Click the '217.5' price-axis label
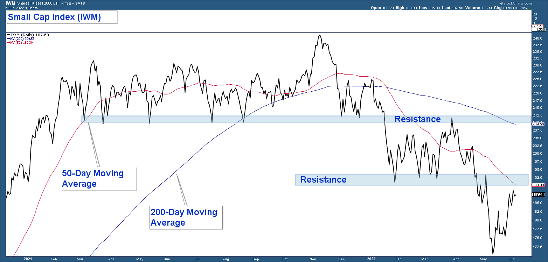This screenshot has height=262, width=548. click(x=537, y=101)
